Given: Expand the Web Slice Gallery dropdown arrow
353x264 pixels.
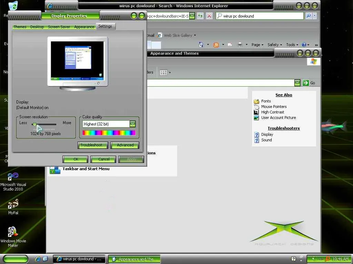Looking at the screenshot, I should pos(195,35).
